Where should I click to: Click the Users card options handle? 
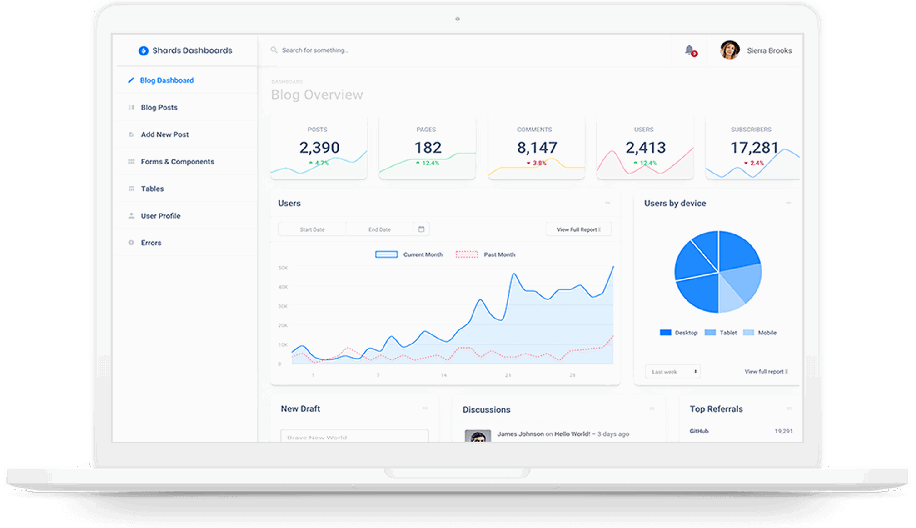607,203
